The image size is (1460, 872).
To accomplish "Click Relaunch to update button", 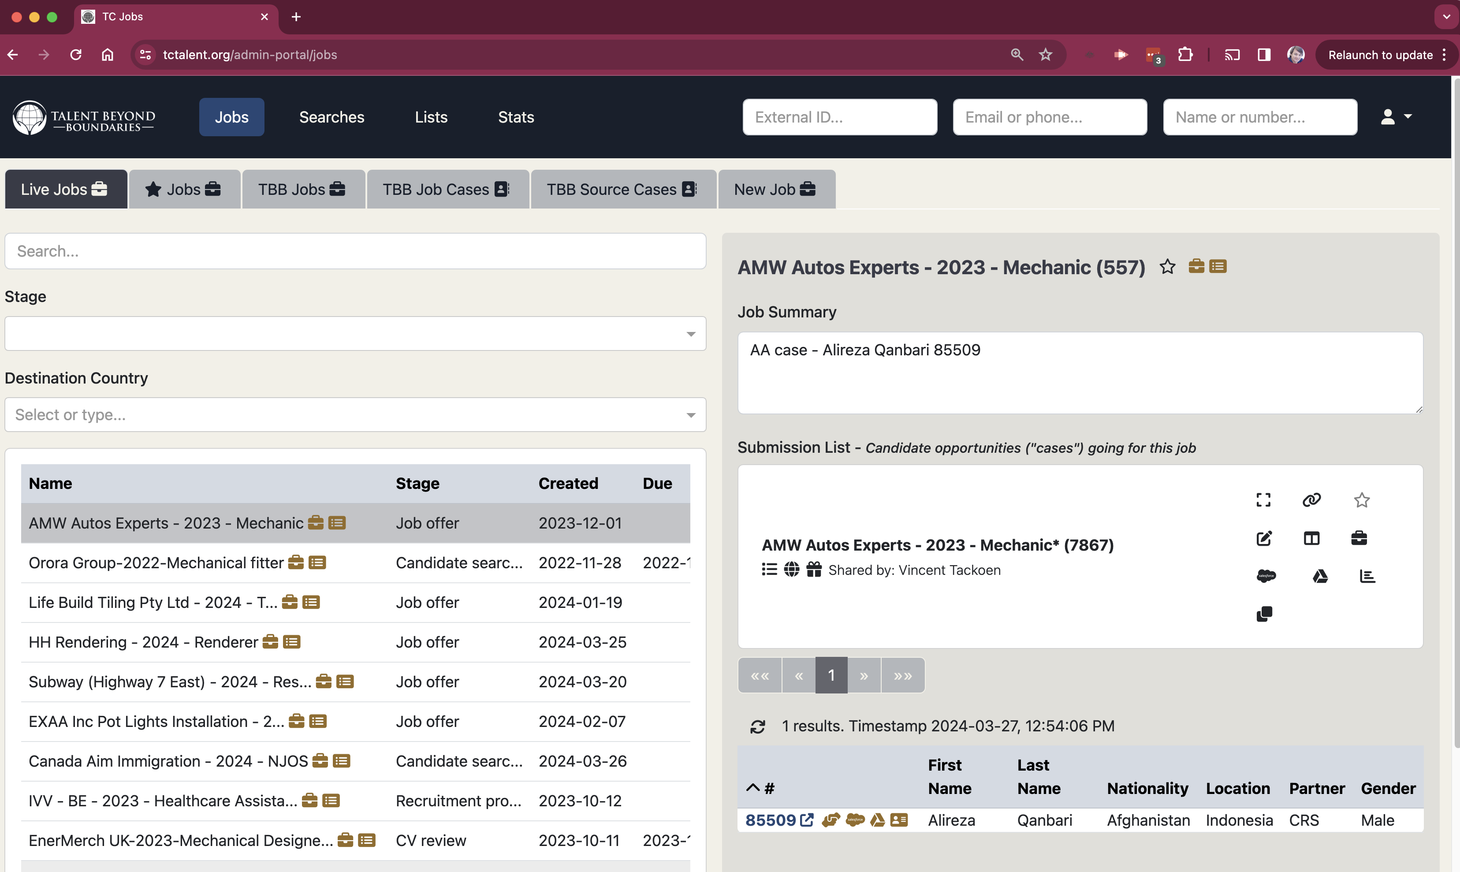I will 1380,55.
